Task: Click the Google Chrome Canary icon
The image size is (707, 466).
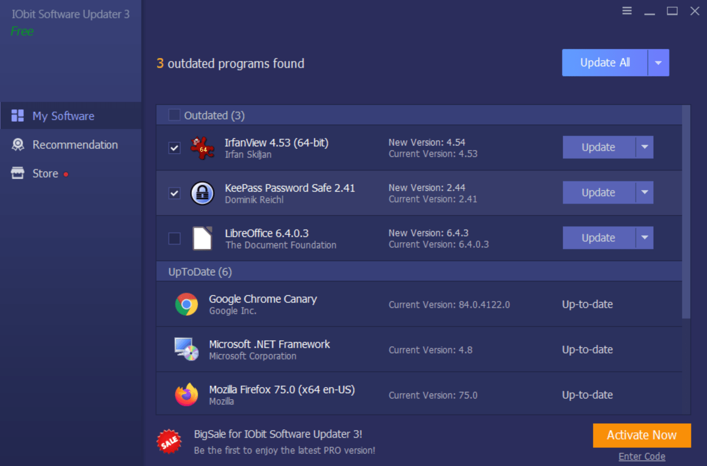Action: point(187,304)
